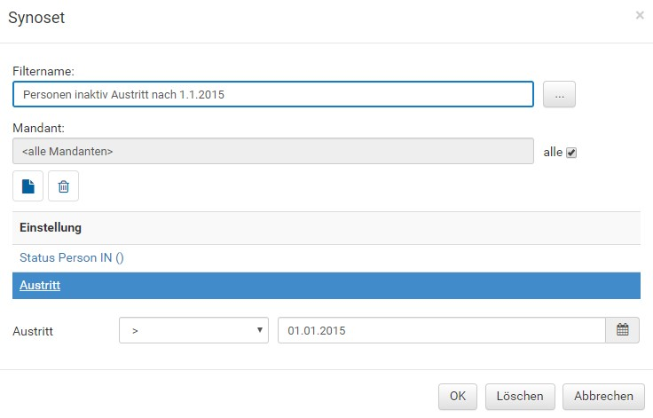Open the calendar date picker icon
The image size is (653, 418).
click(622, 330)
